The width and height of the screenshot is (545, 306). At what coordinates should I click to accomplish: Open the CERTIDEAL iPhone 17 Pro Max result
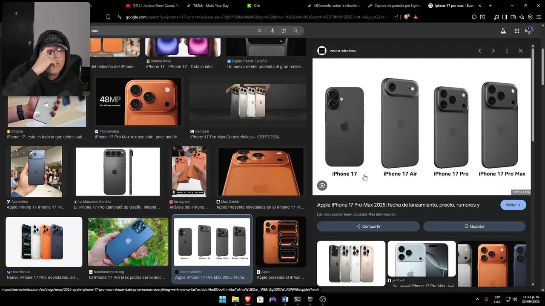(x=248, y=102)
